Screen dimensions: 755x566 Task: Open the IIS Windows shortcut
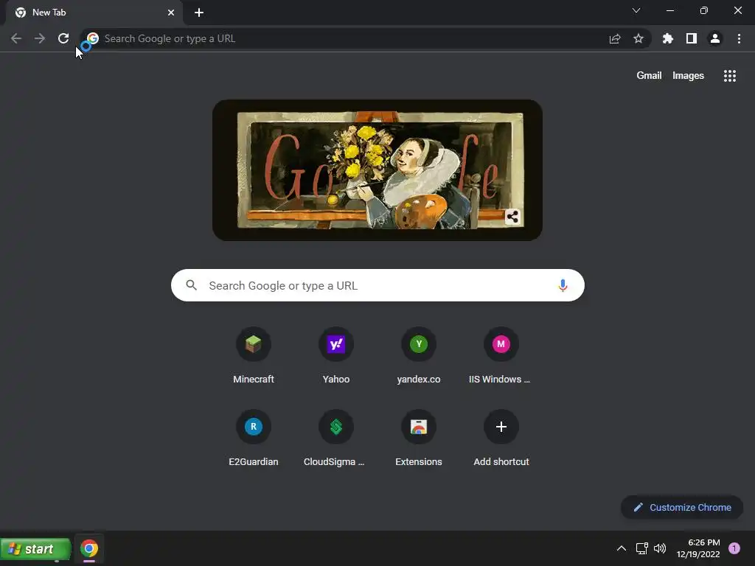(501, 356)
